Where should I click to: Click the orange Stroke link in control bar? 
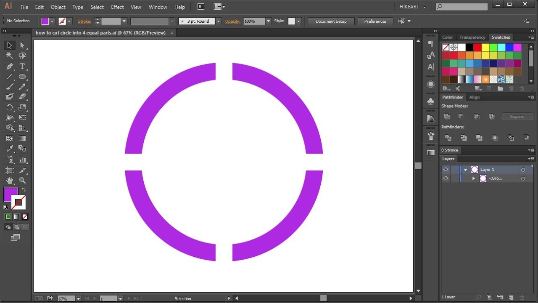click(x=84, y=21)
